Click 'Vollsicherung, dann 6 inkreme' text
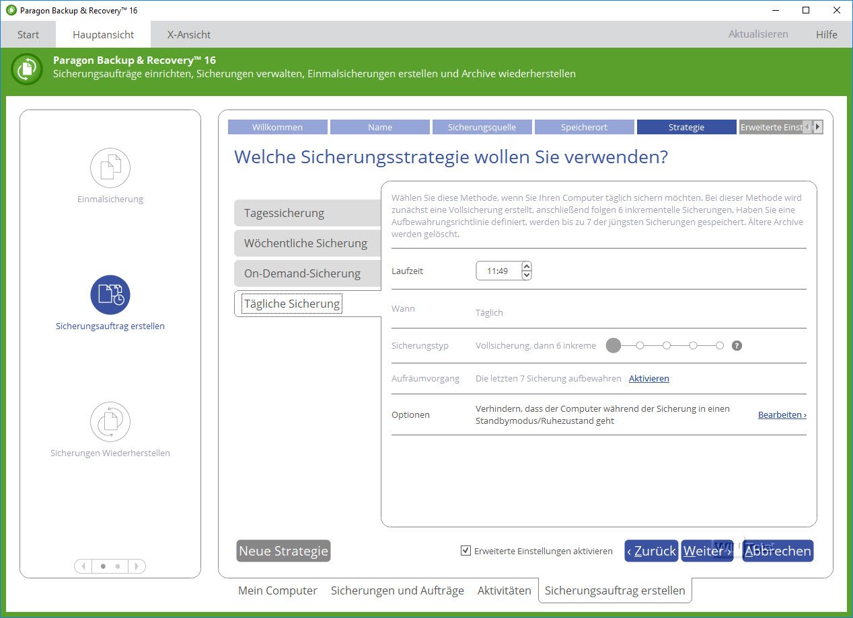 (535, 346)
